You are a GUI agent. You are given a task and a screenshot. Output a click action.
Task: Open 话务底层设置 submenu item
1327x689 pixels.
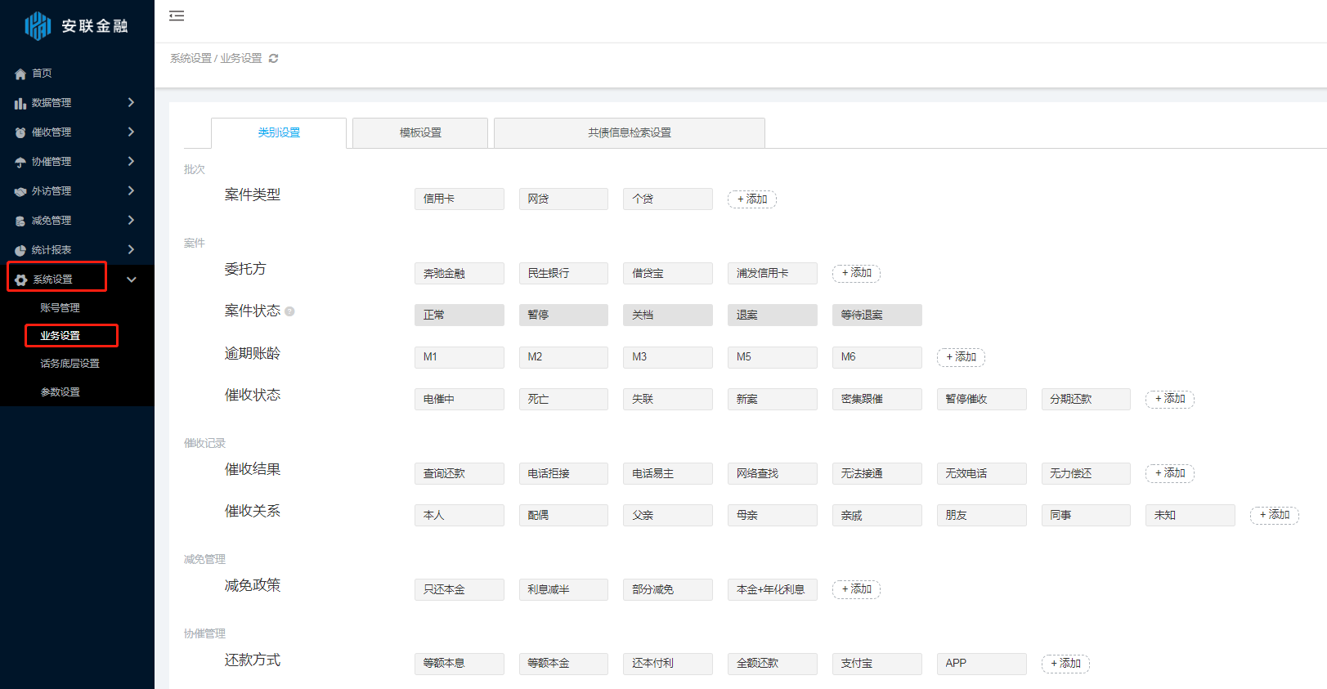[70, 364]
